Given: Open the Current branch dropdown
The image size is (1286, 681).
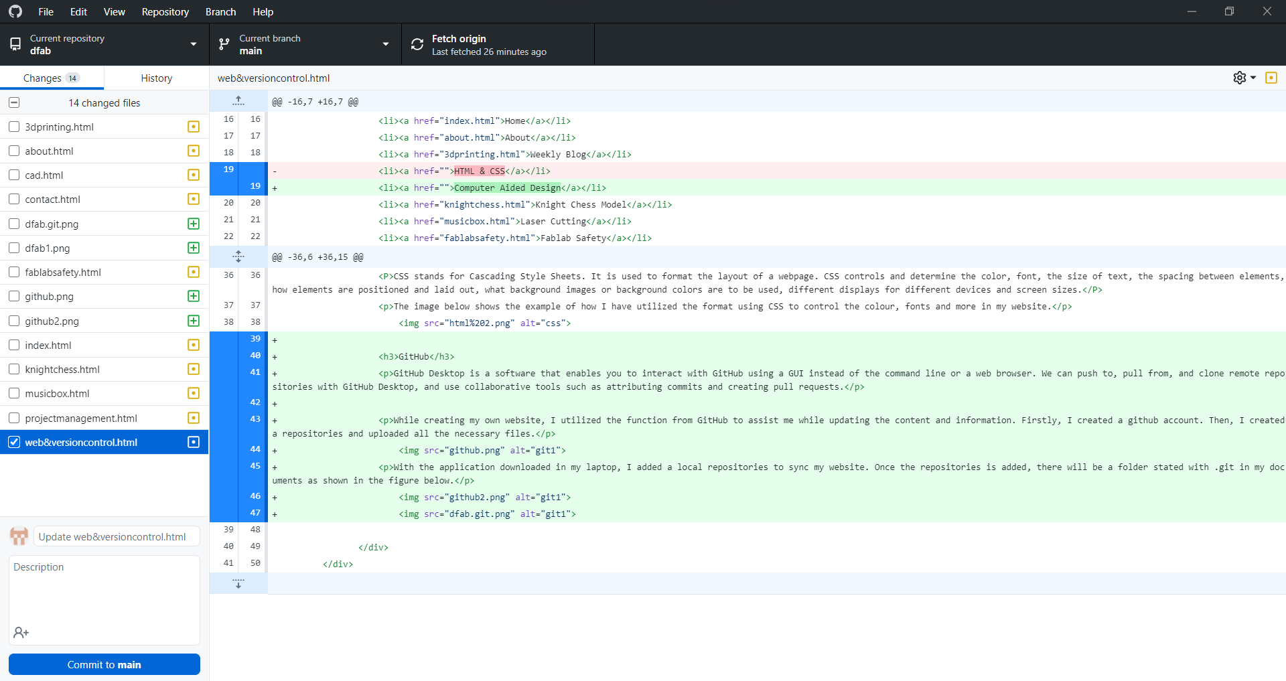Looking at the screenshot, I should click(305, 44).
